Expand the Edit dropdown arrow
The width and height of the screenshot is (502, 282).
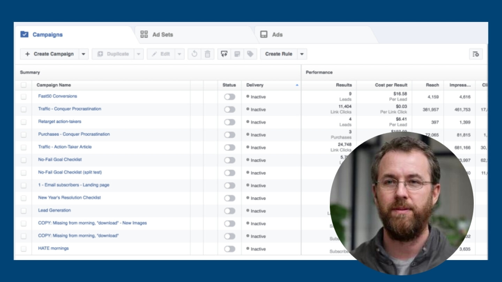180,54
